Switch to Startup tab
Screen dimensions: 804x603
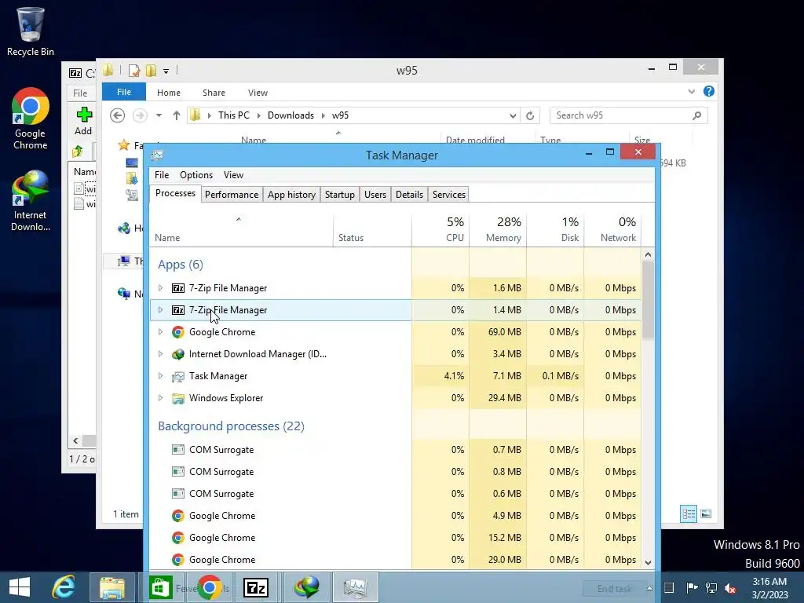tap(339, 195)
